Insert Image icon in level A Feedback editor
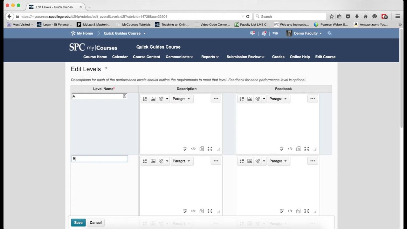The width and height of the screenshot is (407, 229). (250, 99)
